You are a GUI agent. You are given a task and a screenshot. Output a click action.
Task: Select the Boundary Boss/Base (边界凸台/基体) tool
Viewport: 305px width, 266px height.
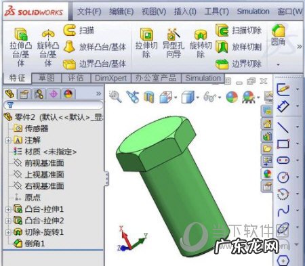coord(94,64)
